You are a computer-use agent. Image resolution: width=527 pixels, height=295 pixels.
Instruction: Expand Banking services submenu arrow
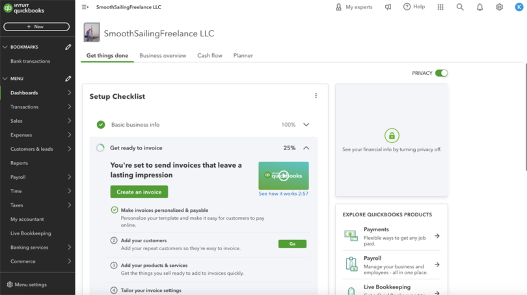(69, 248)
